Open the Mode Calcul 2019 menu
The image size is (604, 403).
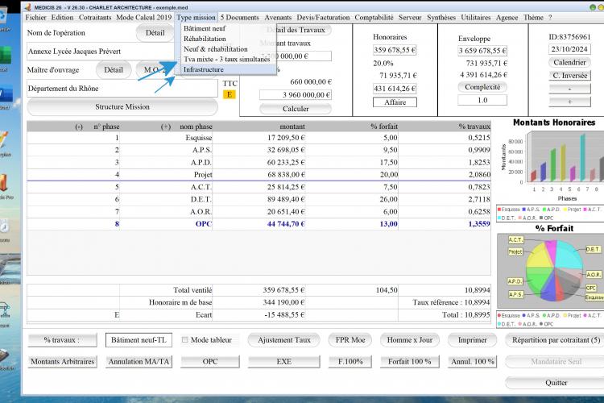pos(143,18)
